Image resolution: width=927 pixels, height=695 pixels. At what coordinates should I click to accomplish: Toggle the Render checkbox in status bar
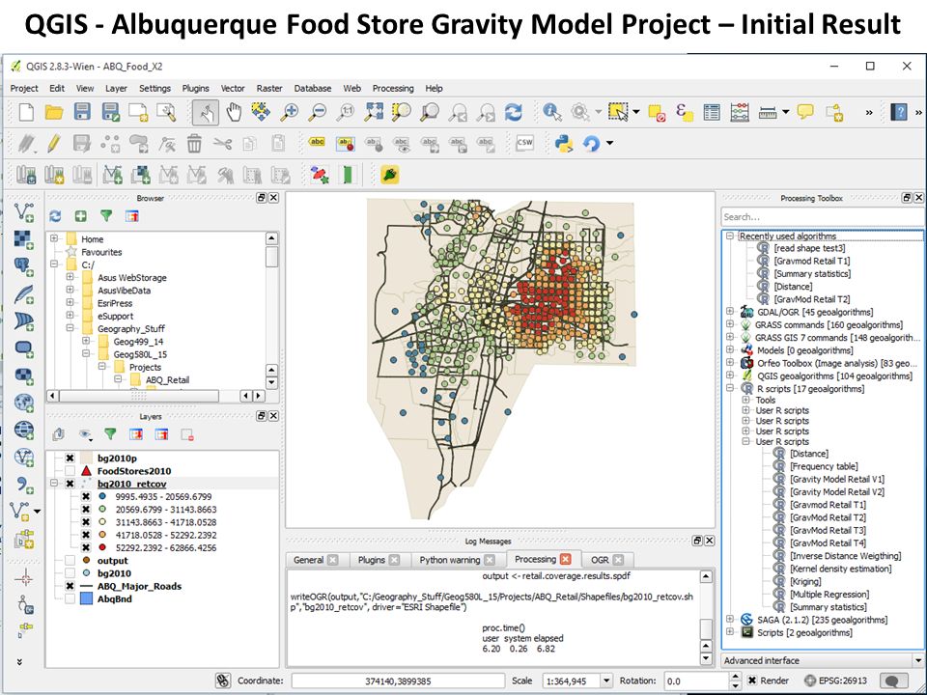tap(752, 681)
